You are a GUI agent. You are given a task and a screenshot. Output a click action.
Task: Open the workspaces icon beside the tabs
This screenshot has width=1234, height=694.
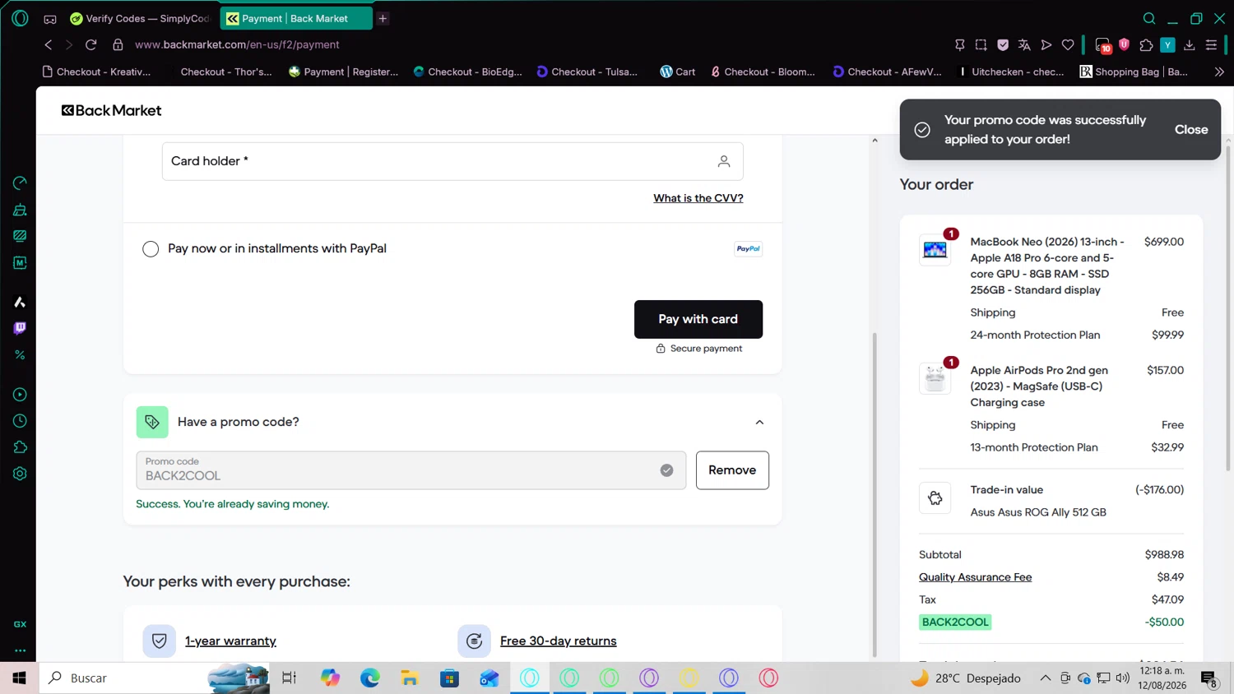coord(50,19)
